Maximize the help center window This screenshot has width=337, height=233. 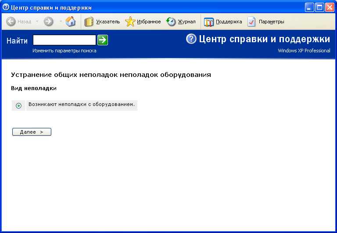tap(319, 7)
